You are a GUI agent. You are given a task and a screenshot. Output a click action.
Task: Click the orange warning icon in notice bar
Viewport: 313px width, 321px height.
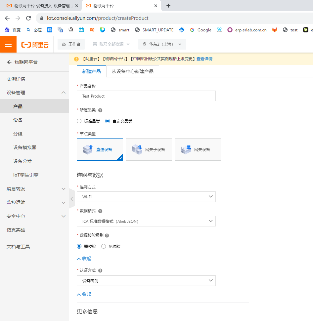76,59
